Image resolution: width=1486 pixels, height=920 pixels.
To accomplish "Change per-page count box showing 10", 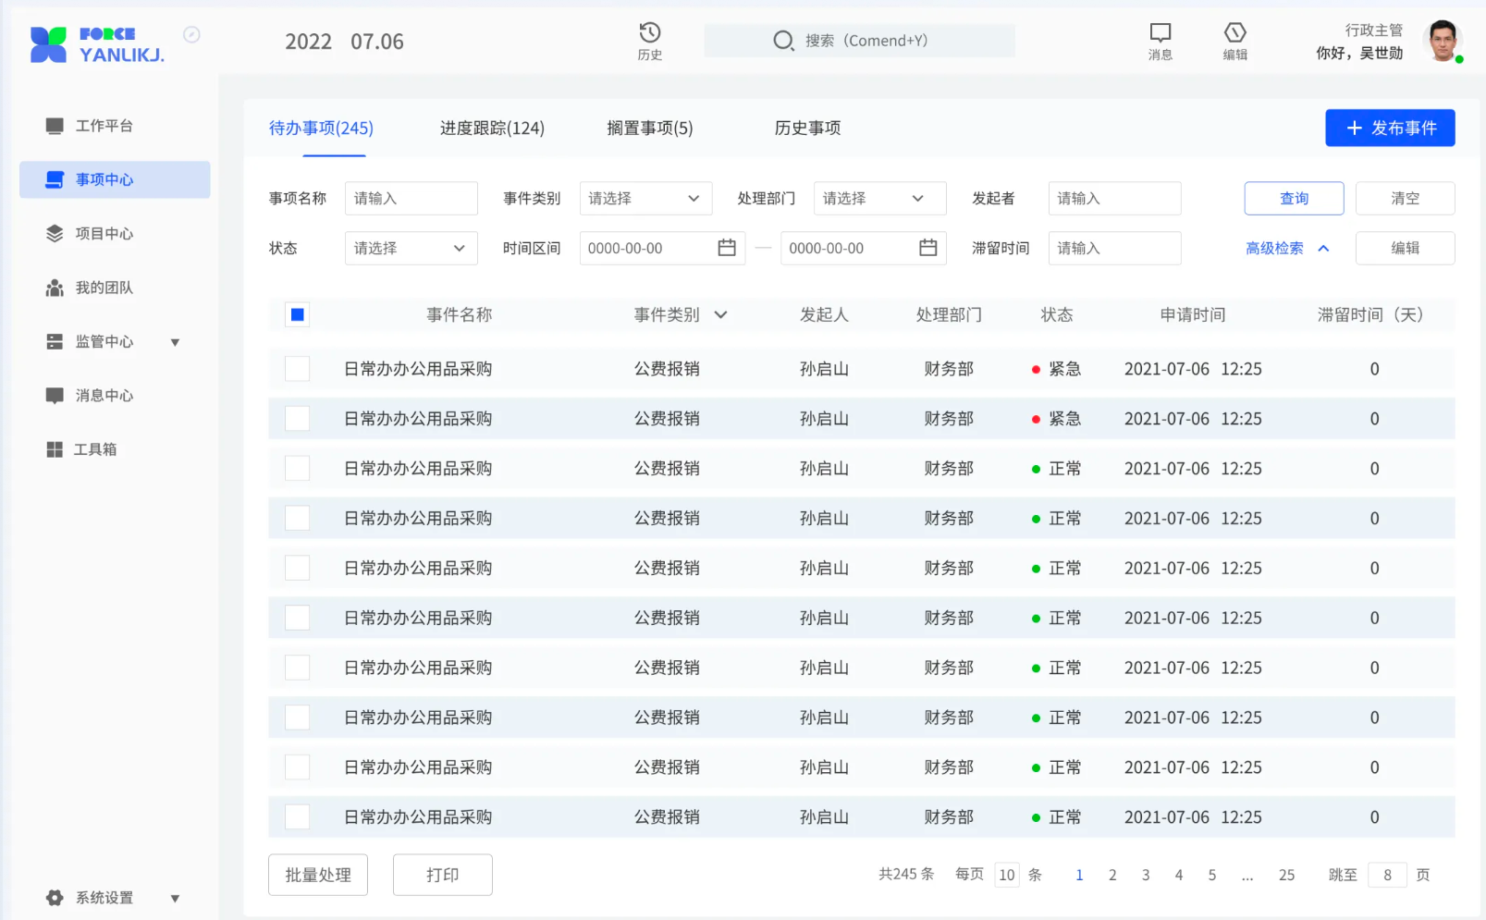I will pyautogui.click(x=1007, y=875).
